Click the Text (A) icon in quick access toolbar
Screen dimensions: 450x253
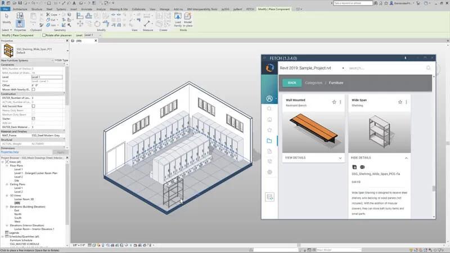click(74, 3)
